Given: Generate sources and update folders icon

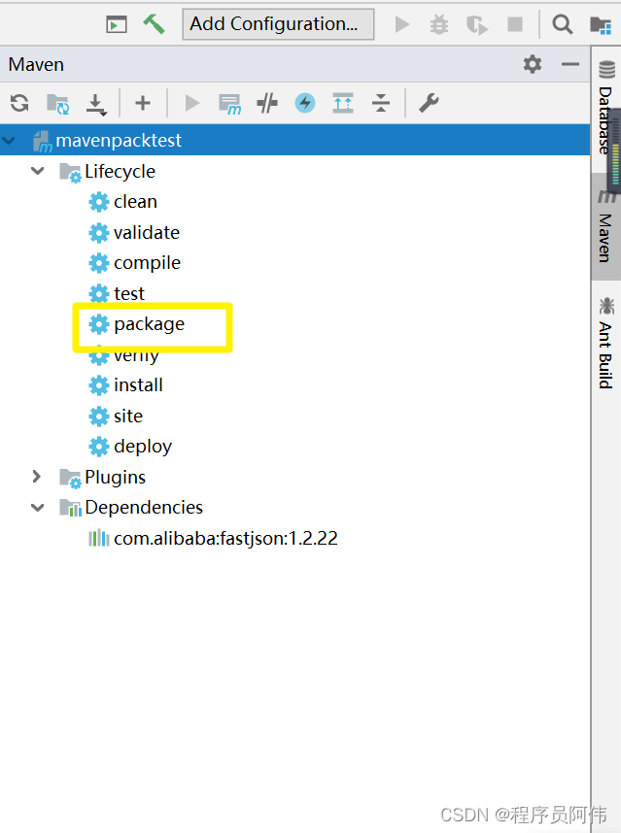Looking at the screenshot, I should click(x=58, y=104).
